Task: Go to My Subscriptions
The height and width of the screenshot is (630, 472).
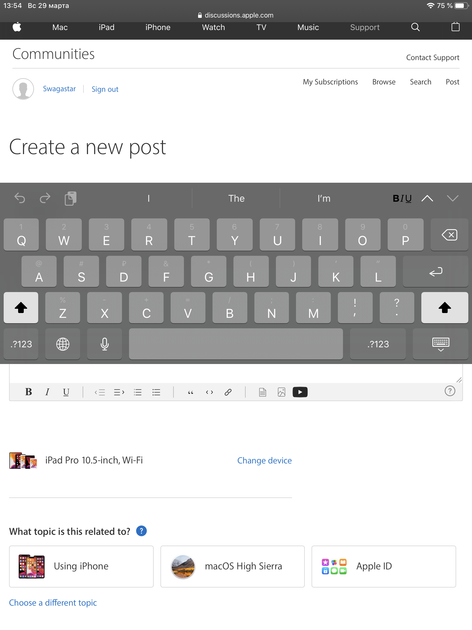Action: click(330, 82)
